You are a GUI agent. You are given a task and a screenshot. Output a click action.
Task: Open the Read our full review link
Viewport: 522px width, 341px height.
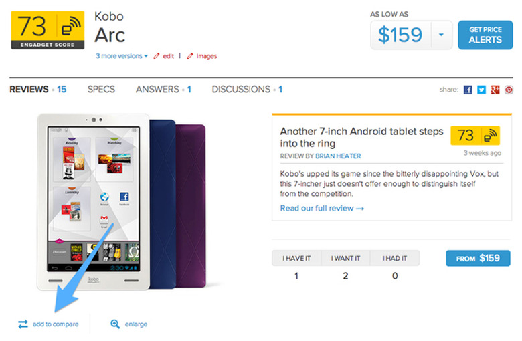pyautogui.click(x=322, y=209)
